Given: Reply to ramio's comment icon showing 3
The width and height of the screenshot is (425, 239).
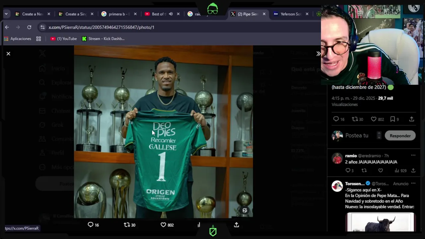Looking at the screenshot, I should coord(349,171).
